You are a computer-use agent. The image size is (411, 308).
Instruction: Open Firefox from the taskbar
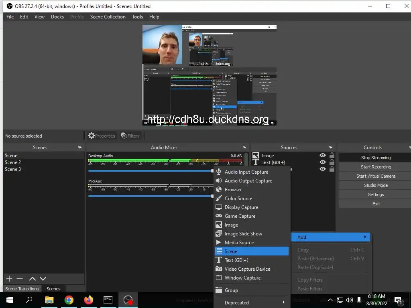pos(89,300)
